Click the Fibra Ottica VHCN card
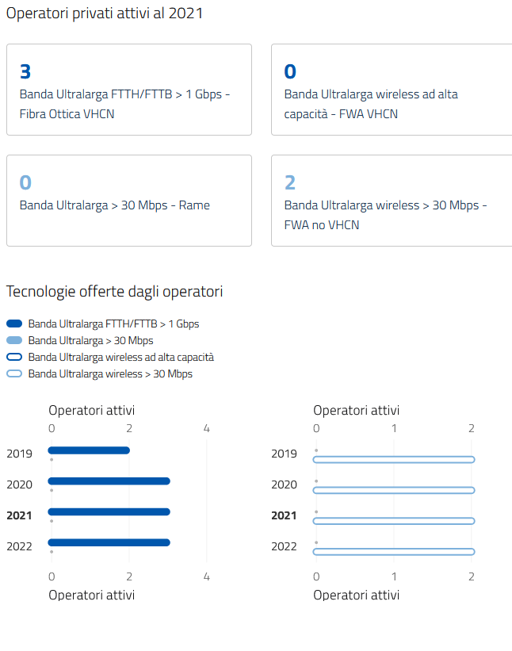 pos(128,90)
